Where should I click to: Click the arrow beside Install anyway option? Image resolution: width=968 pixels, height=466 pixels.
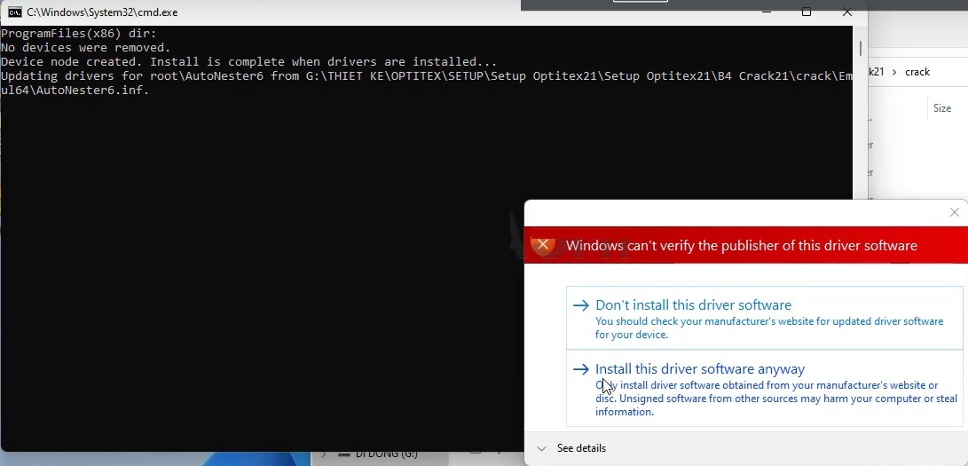tap(581, 369)
